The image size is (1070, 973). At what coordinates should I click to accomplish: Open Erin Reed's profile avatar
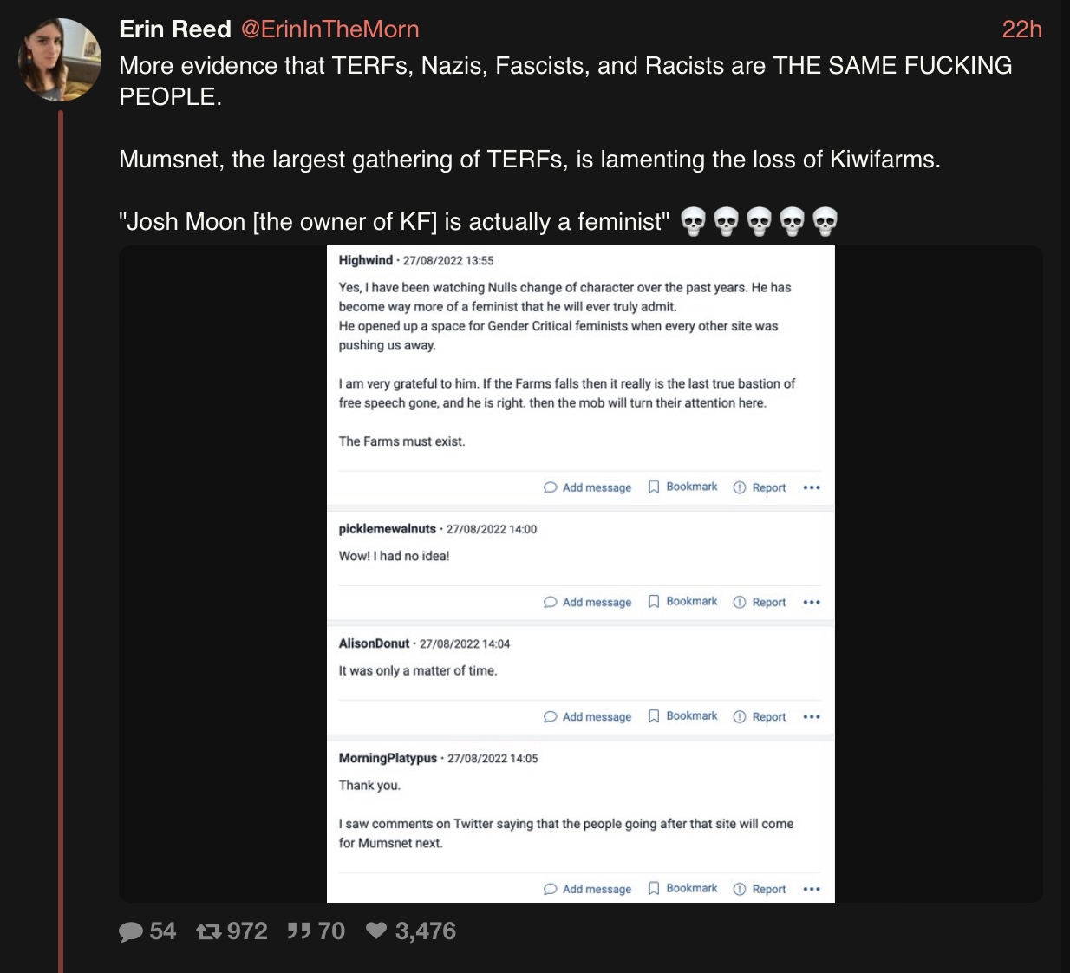60,59
